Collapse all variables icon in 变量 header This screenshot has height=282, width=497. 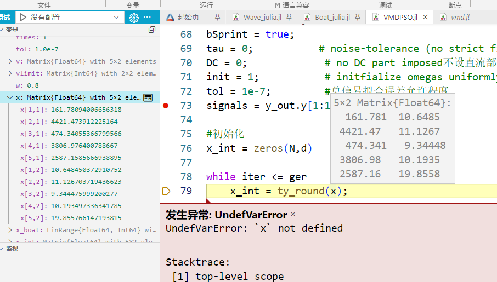coord(152,30)
